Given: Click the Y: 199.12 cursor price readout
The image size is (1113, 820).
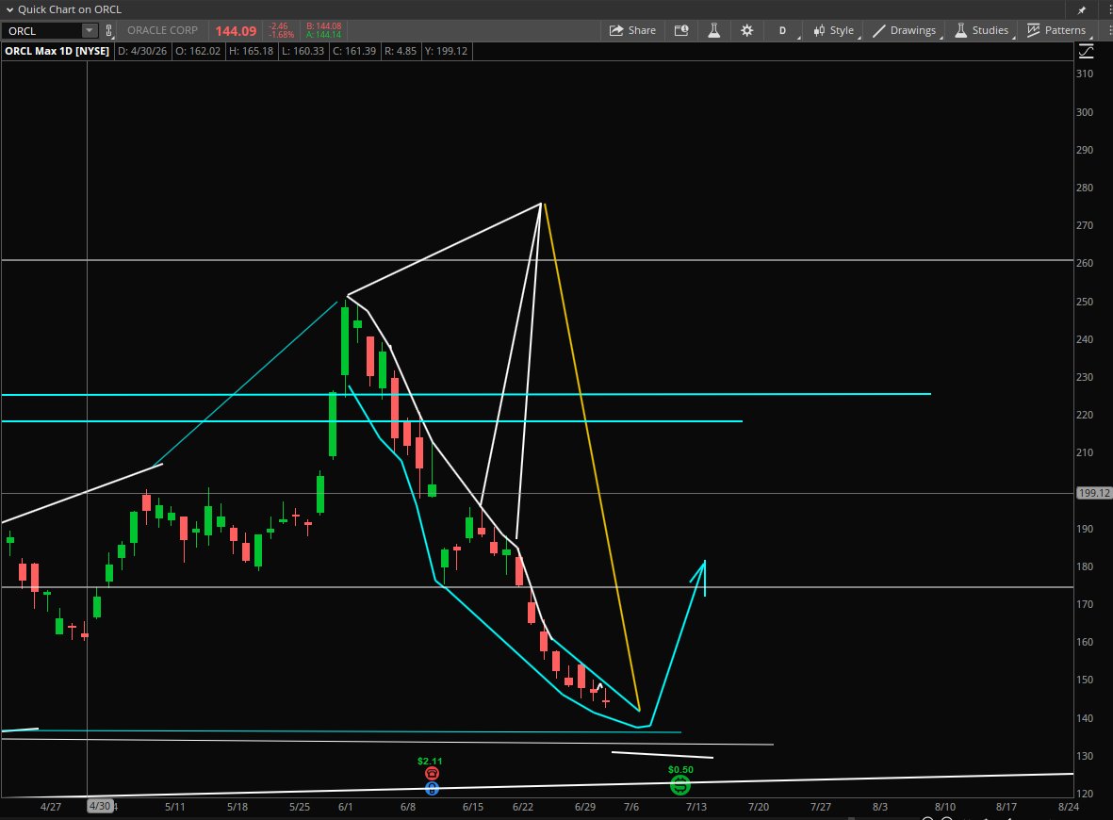Looking at the screenshot, I should pos(446,51).
